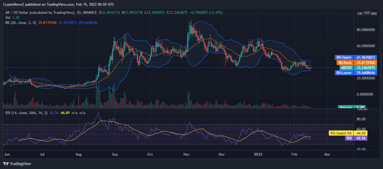Click the CryptoNewsZ published header text
The image size is (383, 169).
click(x=58, y=4)
